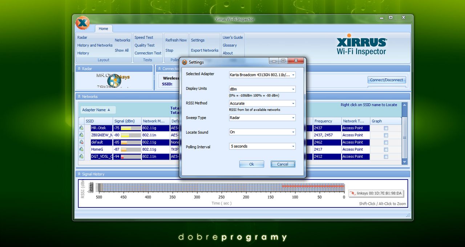Click the HomeG signal strength bar

(131, 149)
